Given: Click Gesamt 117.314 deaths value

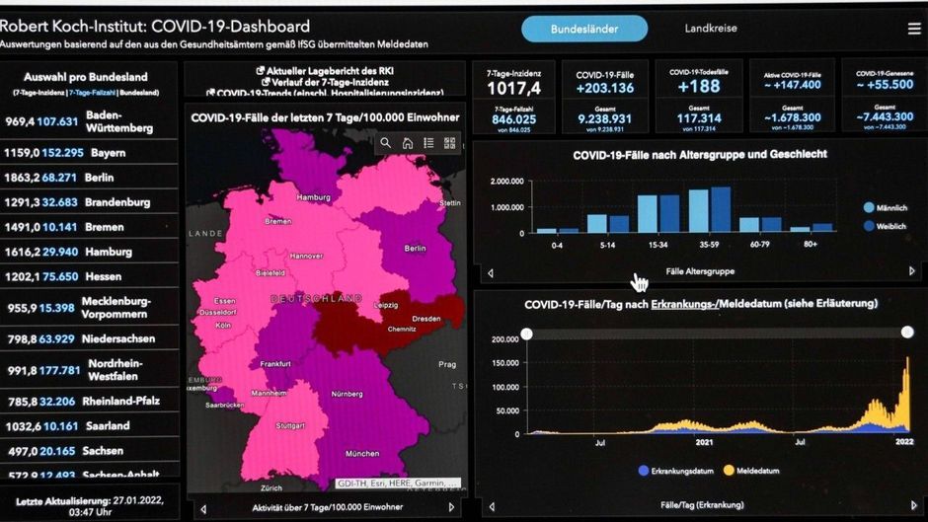Looking at the screenshot, I should tap(699, 118).
